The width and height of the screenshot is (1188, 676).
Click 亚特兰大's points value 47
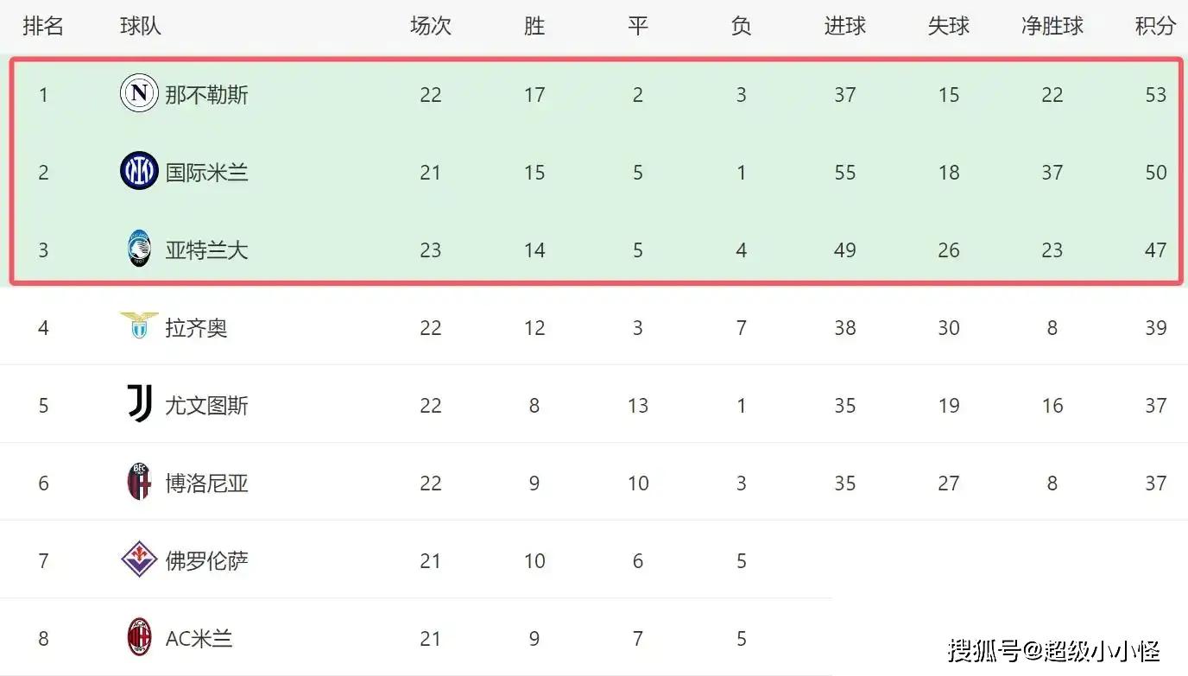point(1155,250)
